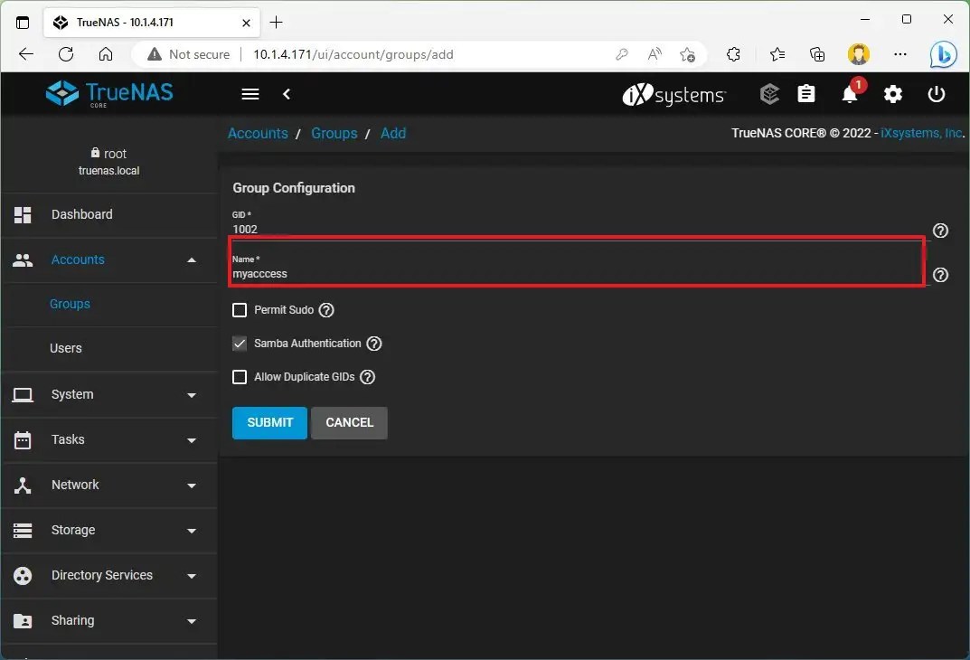Open the task manager clipboard icon

tap(806, 93)
